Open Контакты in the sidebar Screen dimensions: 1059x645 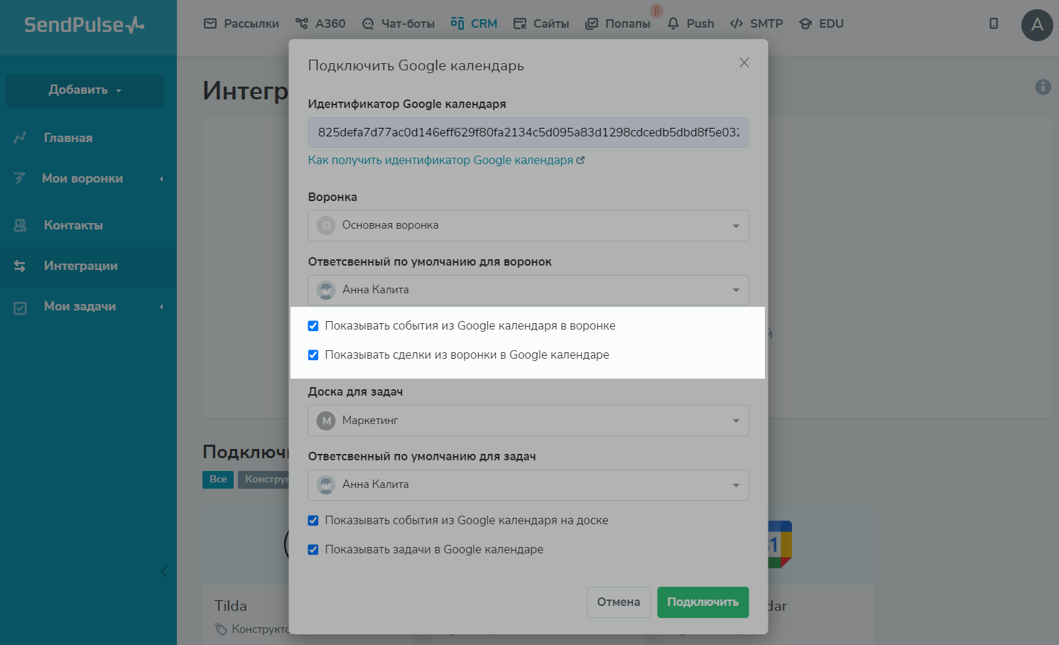tap(73, 225)
